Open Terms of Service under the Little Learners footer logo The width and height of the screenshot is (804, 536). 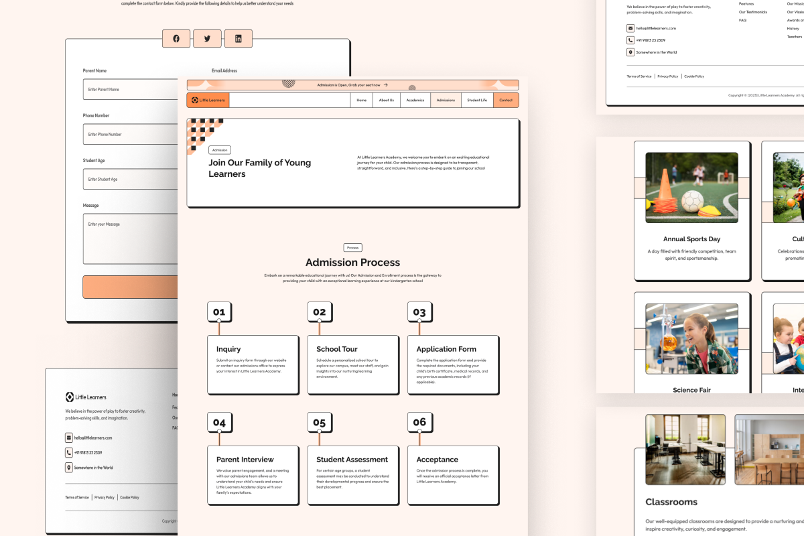pos(77,498)
